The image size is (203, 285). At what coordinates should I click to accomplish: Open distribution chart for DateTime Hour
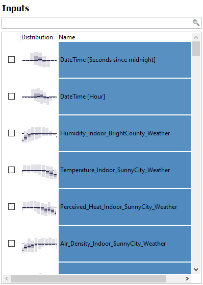pos(39,97)
